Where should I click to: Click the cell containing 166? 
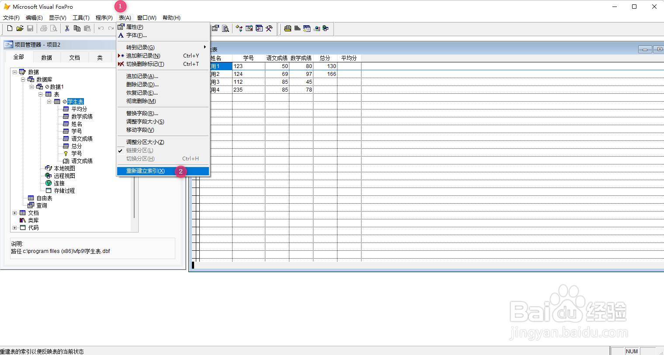click(x=325, y=74)
